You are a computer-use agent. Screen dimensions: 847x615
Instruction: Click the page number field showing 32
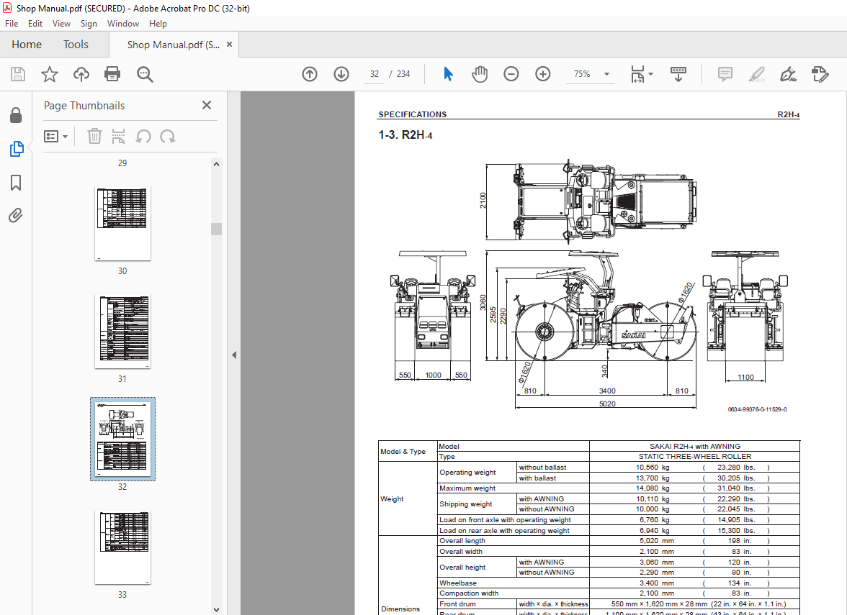coord(375,74)
